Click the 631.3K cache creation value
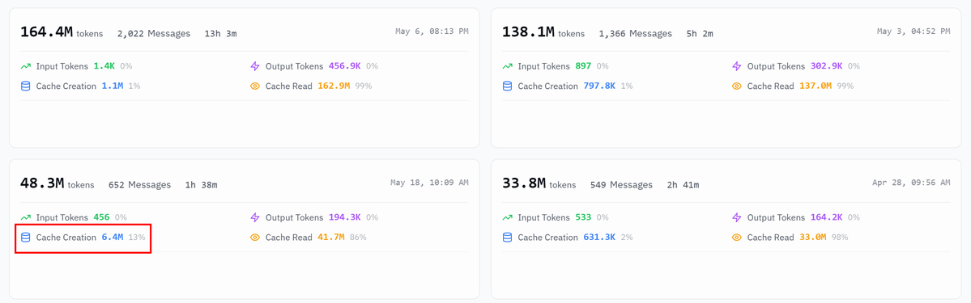This screenshot has width=971, height=303. click(x=599, y=238)
